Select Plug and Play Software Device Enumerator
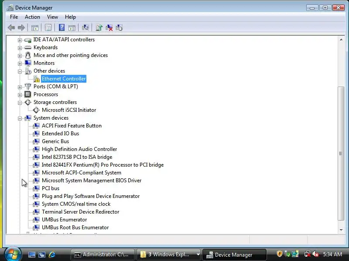 (x=91, y=196)
